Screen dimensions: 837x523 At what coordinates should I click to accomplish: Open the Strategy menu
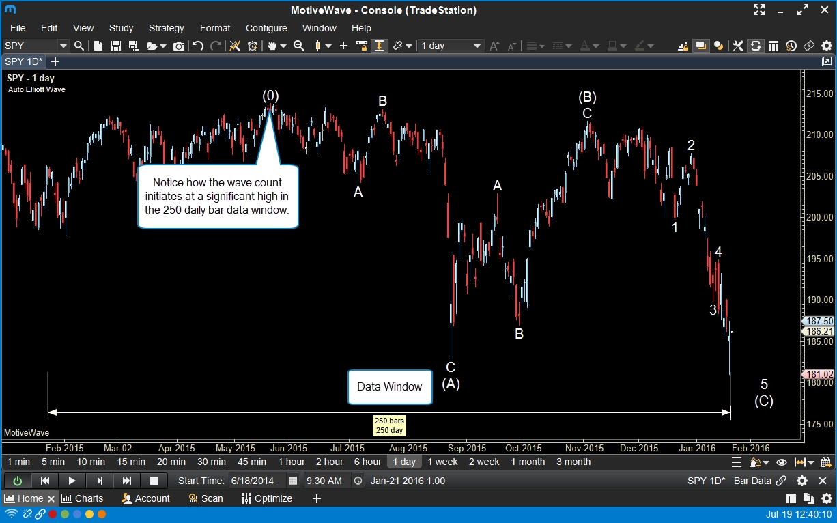[167, 28]
